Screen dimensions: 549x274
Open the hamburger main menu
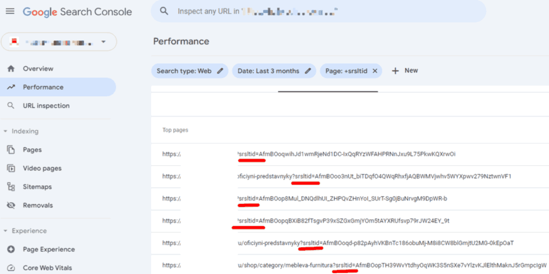(10, 12)
